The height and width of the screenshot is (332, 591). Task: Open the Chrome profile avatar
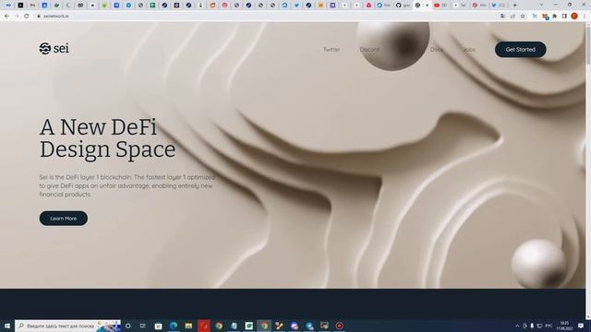coord(574,16)
